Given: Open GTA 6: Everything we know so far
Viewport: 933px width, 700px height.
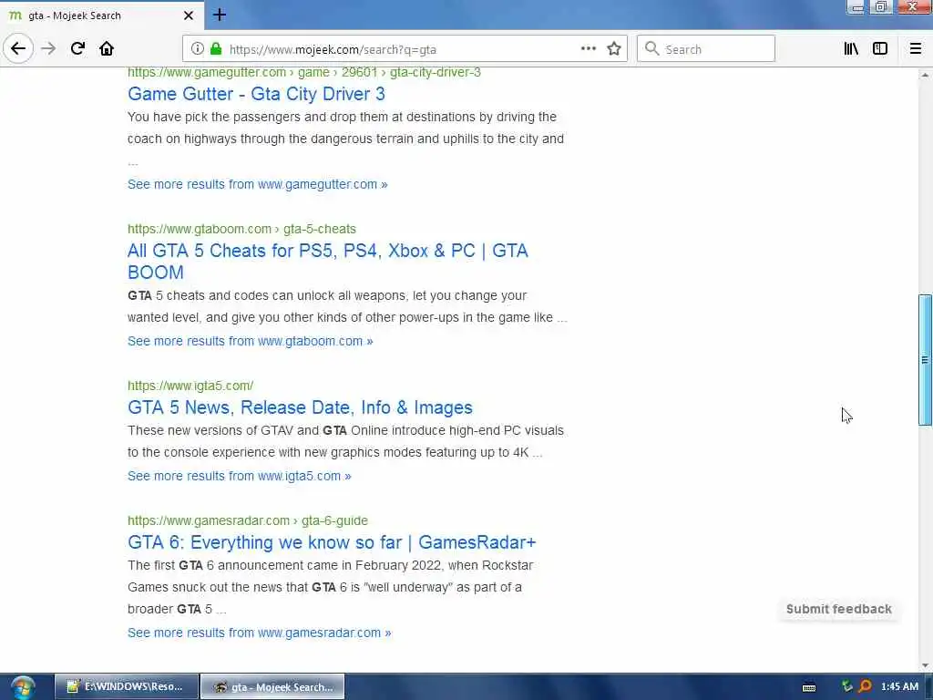Looking at the screenshot, I should click(x=332, y=542).
